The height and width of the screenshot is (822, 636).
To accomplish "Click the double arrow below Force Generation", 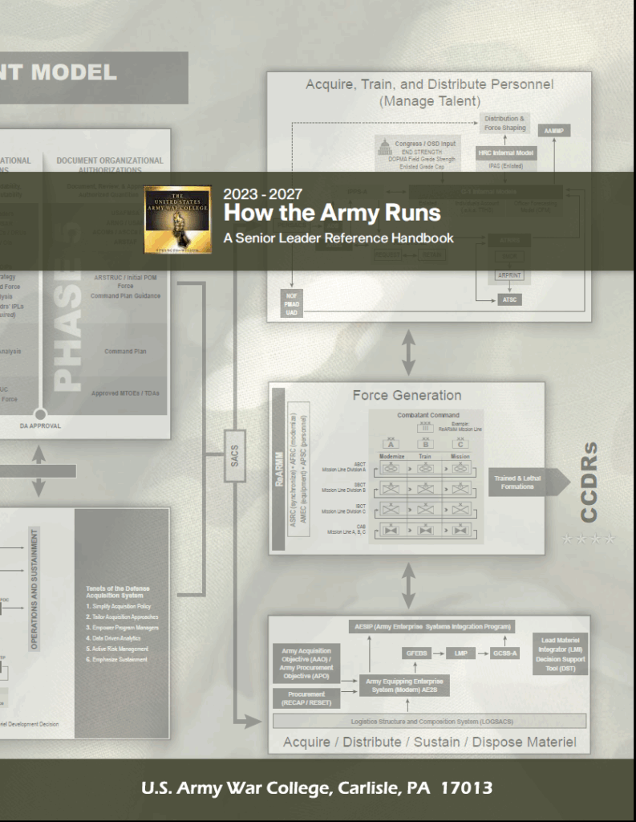I will (x=409, y=585).
